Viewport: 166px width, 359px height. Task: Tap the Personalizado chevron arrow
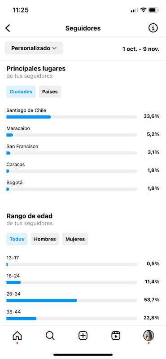pyautogui.click(x=54, y=48)
